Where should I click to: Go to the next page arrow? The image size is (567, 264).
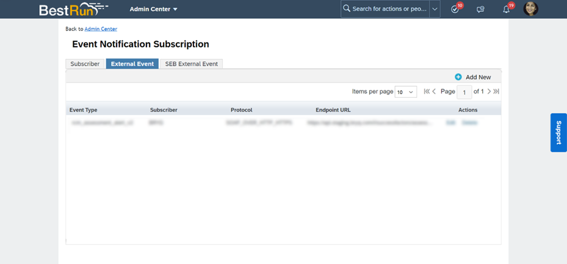pos(489,92)
